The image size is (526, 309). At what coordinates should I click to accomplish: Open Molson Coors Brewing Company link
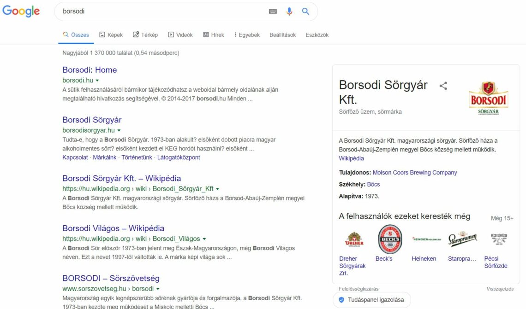coord(415,172)
